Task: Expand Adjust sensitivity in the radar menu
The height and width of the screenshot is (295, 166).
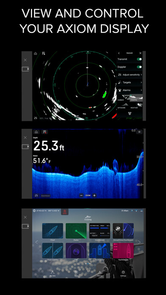Action: [x=130, y=75]
